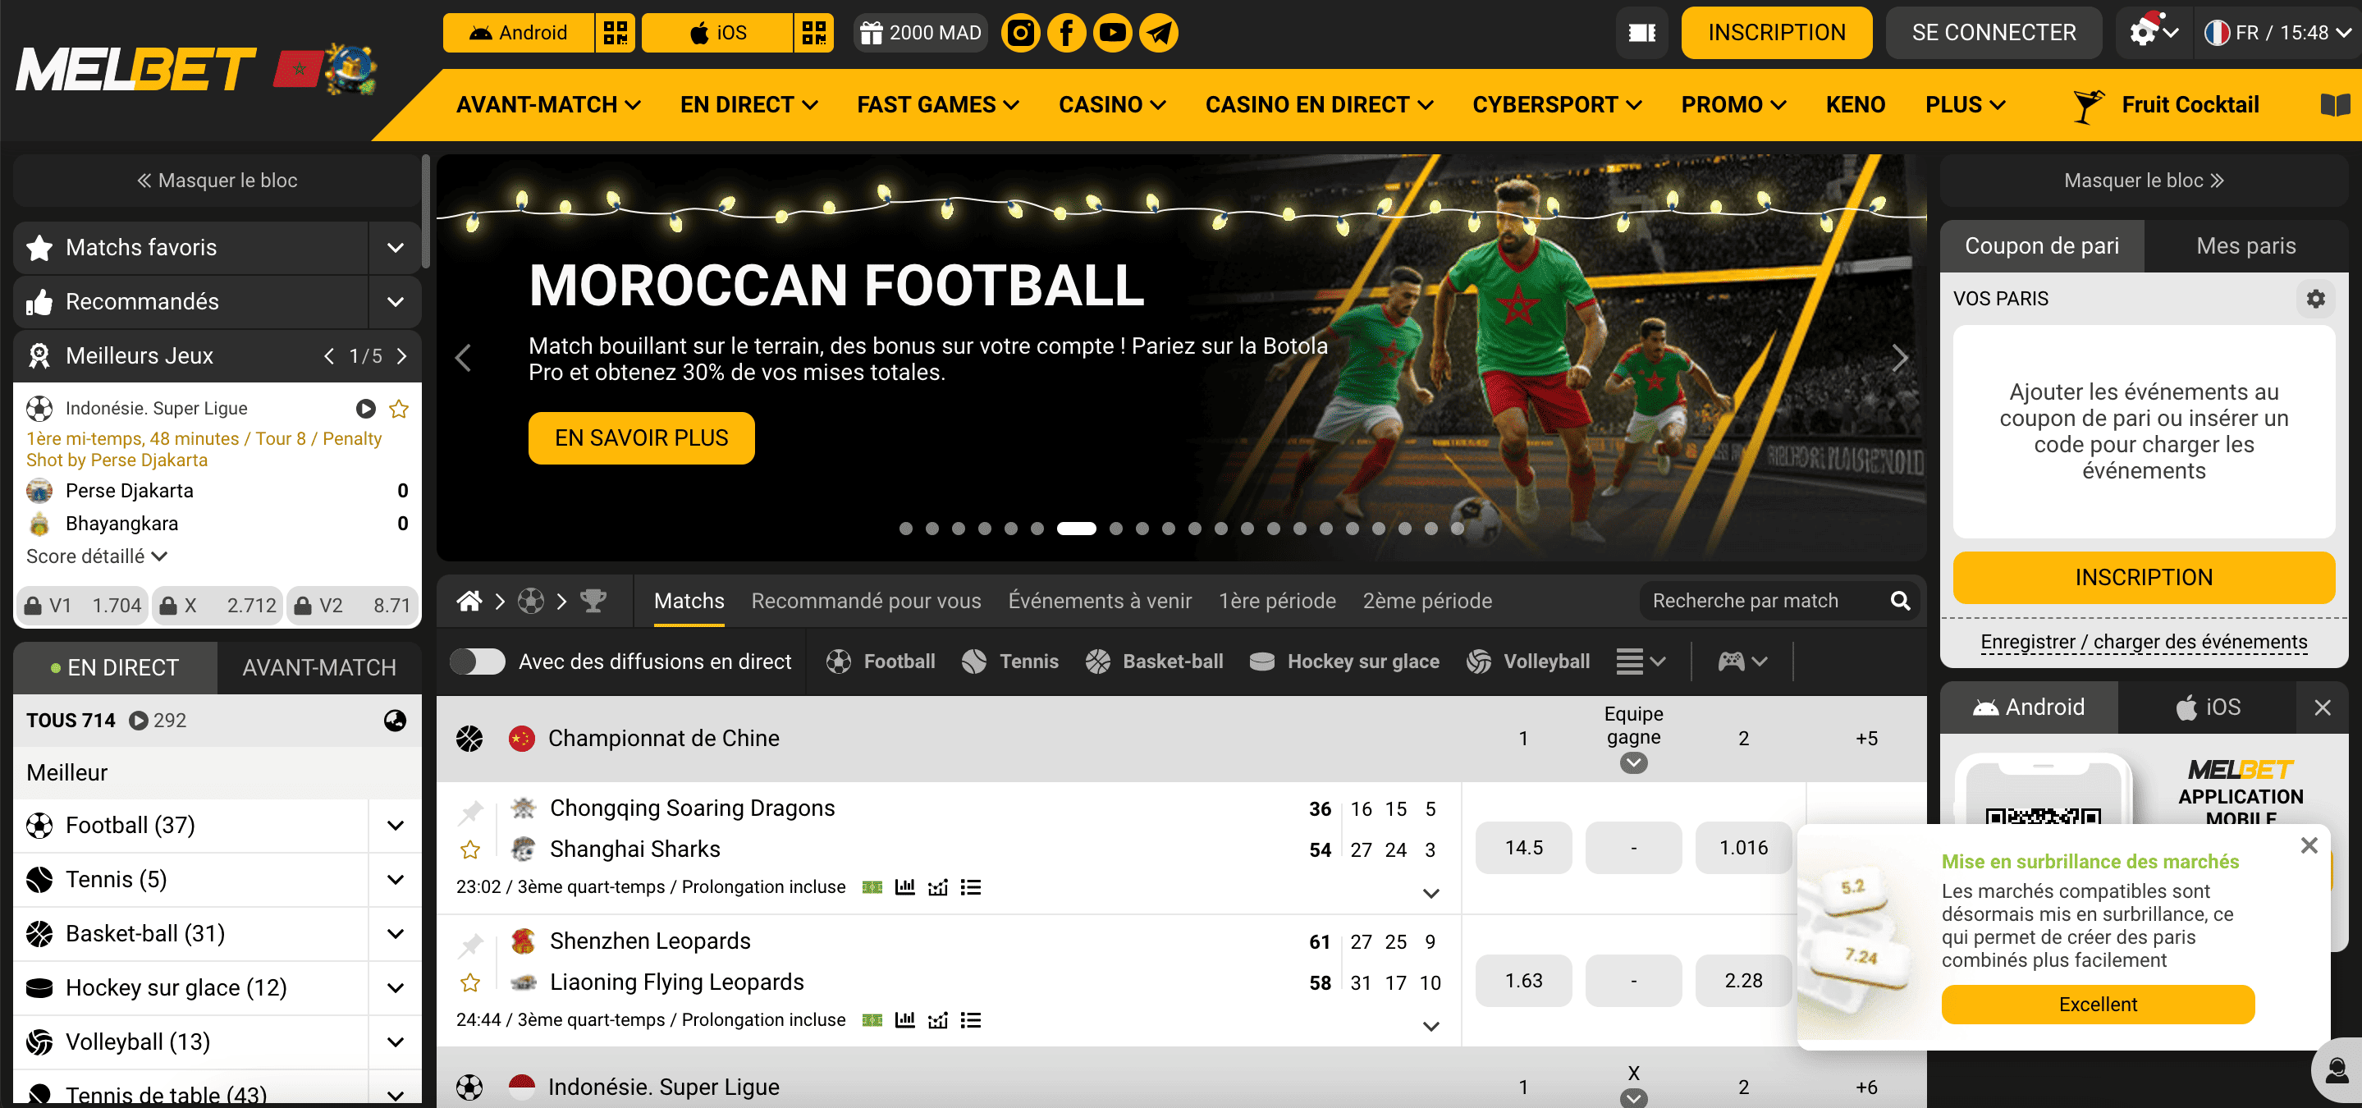Open coupon settings gear in Vos Paris
2362x1108 pixels.
pyautogui.click(x=2315, y=299)
